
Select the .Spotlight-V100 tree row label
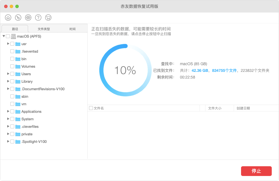[x=34, y=141]
